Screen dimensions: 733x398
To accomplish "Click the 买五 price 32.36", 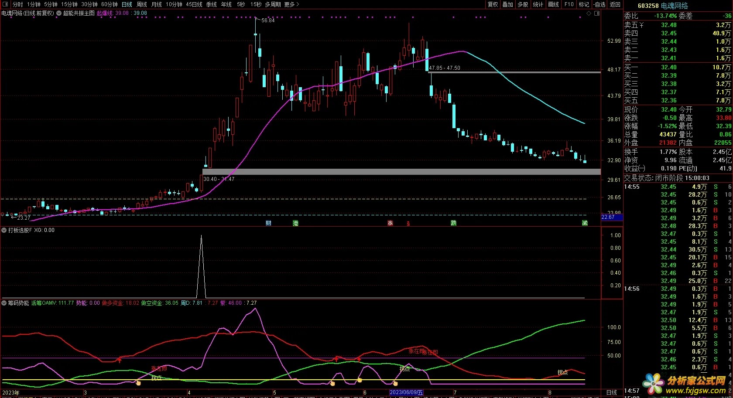I will [x=669, y=100].
